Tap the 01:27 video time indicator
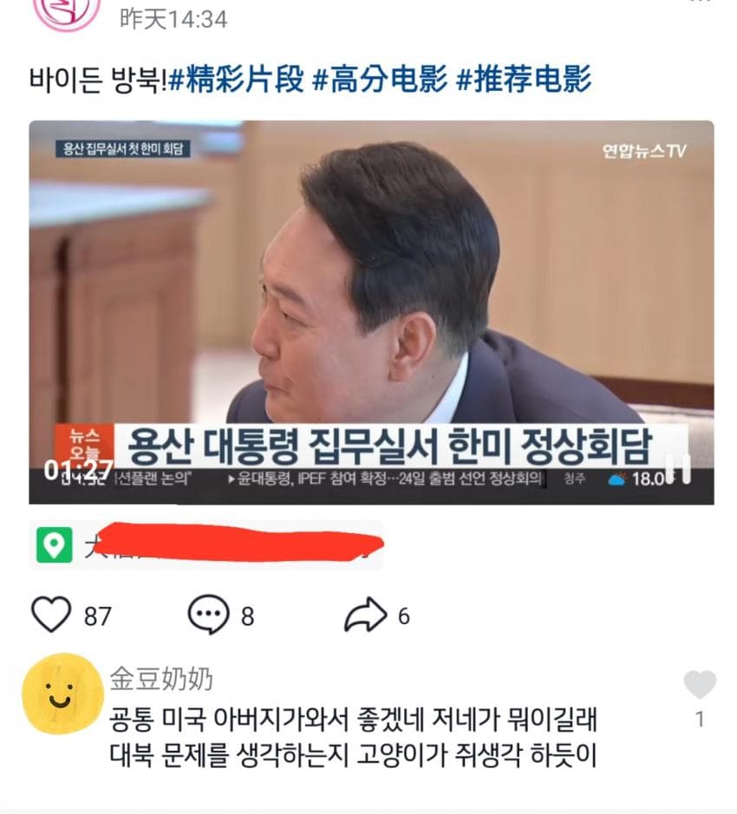This screenshot has width=737, height=814. (x=78, y=471)
